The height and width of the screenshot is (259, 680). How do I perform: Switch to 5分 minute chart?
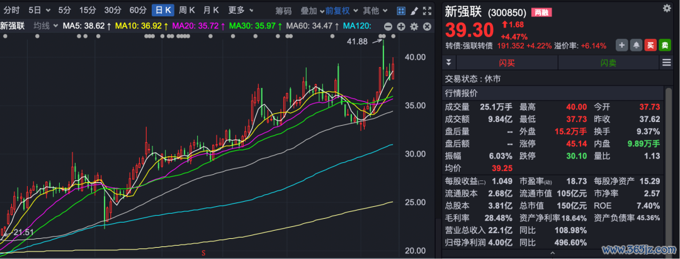(x=65, y=10)
